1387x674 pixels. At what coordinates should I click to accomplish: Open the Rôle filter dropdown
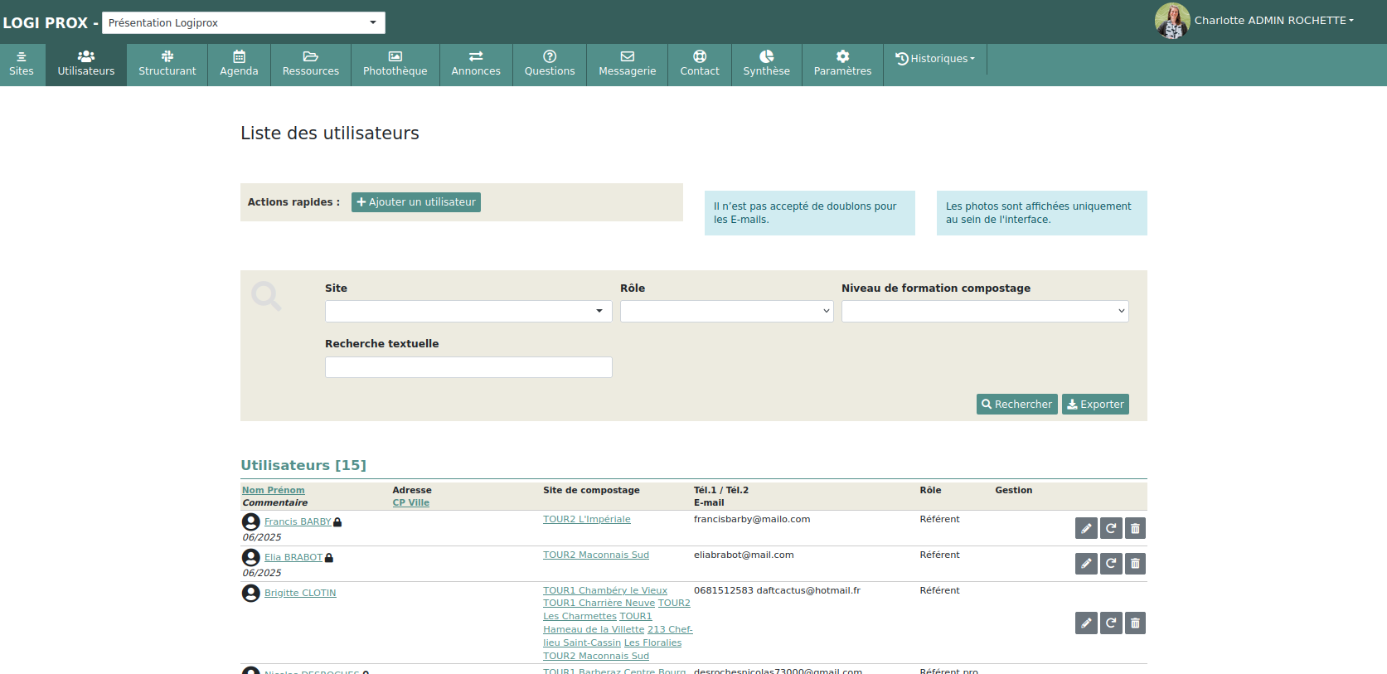(x=727, y=311)
